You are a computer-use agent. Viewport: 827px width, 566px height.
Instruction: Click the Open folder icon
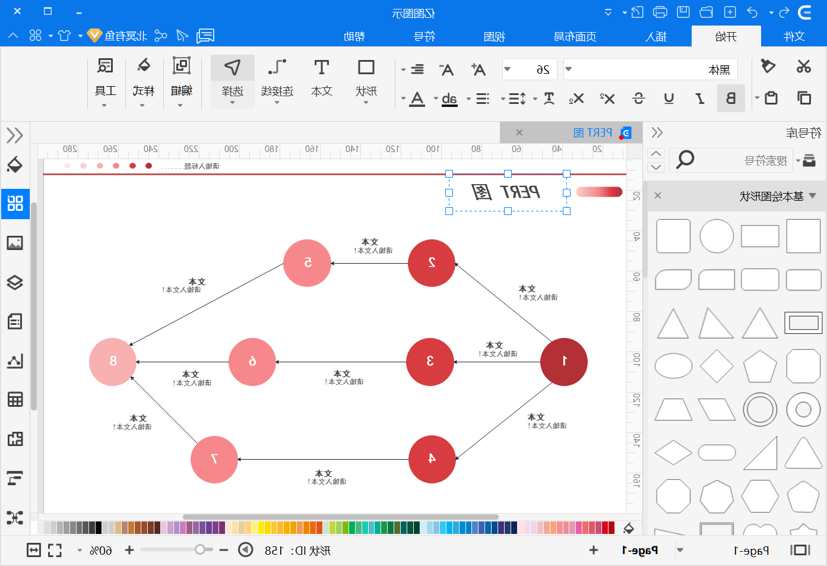point(706,12)
